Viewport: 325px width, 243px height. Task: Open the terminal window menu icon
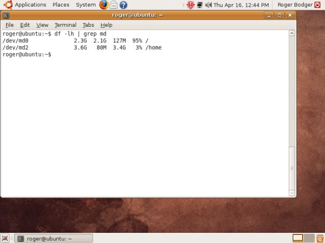(x=6, y=15)
